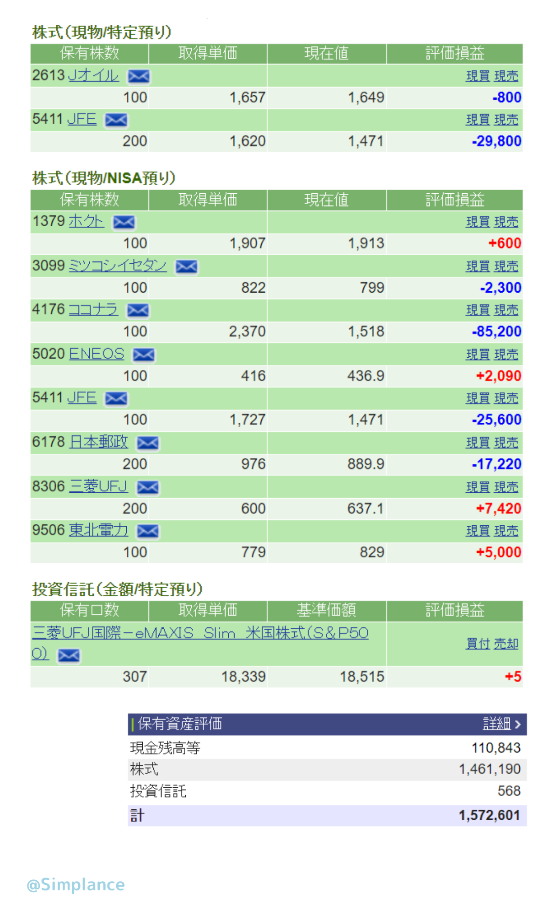Image resolution: width=549 pixels, height=916 pixels.
Task: Click 売却 for eMAXIS Slim fund
Action: coord(506,643)
